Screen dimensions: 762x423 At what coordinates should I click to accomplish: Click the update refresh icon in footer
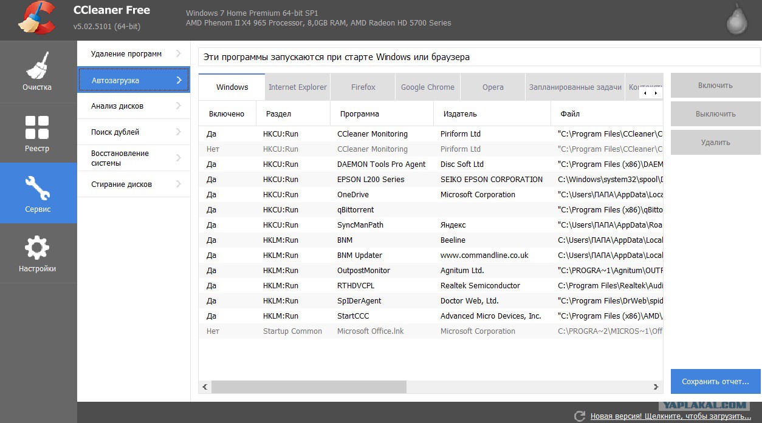(x=580, y=416)
